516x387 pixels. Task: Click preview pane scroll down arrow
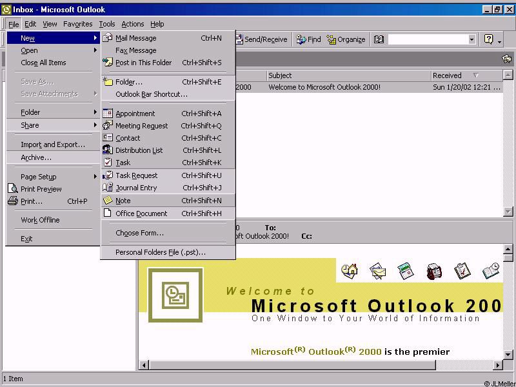point(508,354)
